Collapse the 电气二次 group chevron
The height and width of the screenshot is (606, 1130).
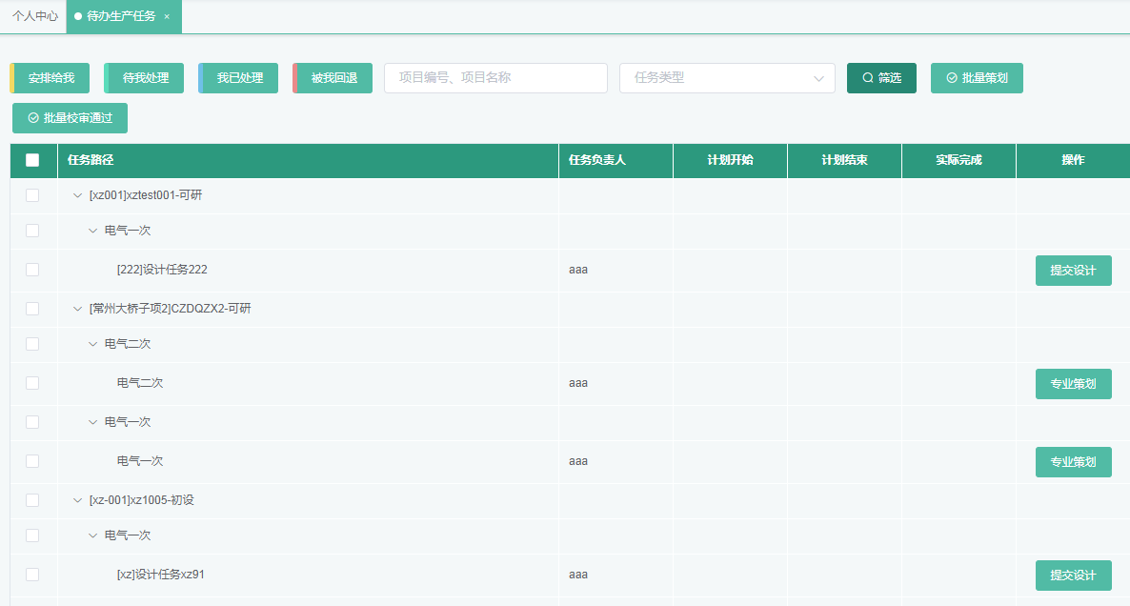coord(93,344)
